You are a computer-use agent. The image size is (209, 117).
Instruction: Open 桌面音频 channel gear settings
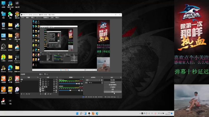pyautogui.click(x=82, y=90)
